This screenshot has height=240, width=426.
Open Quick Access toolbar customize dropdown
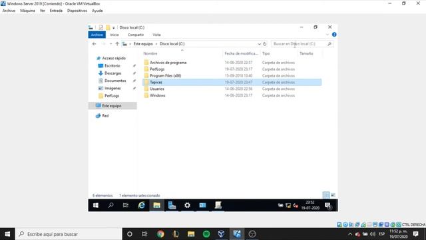tap(114, 27)
